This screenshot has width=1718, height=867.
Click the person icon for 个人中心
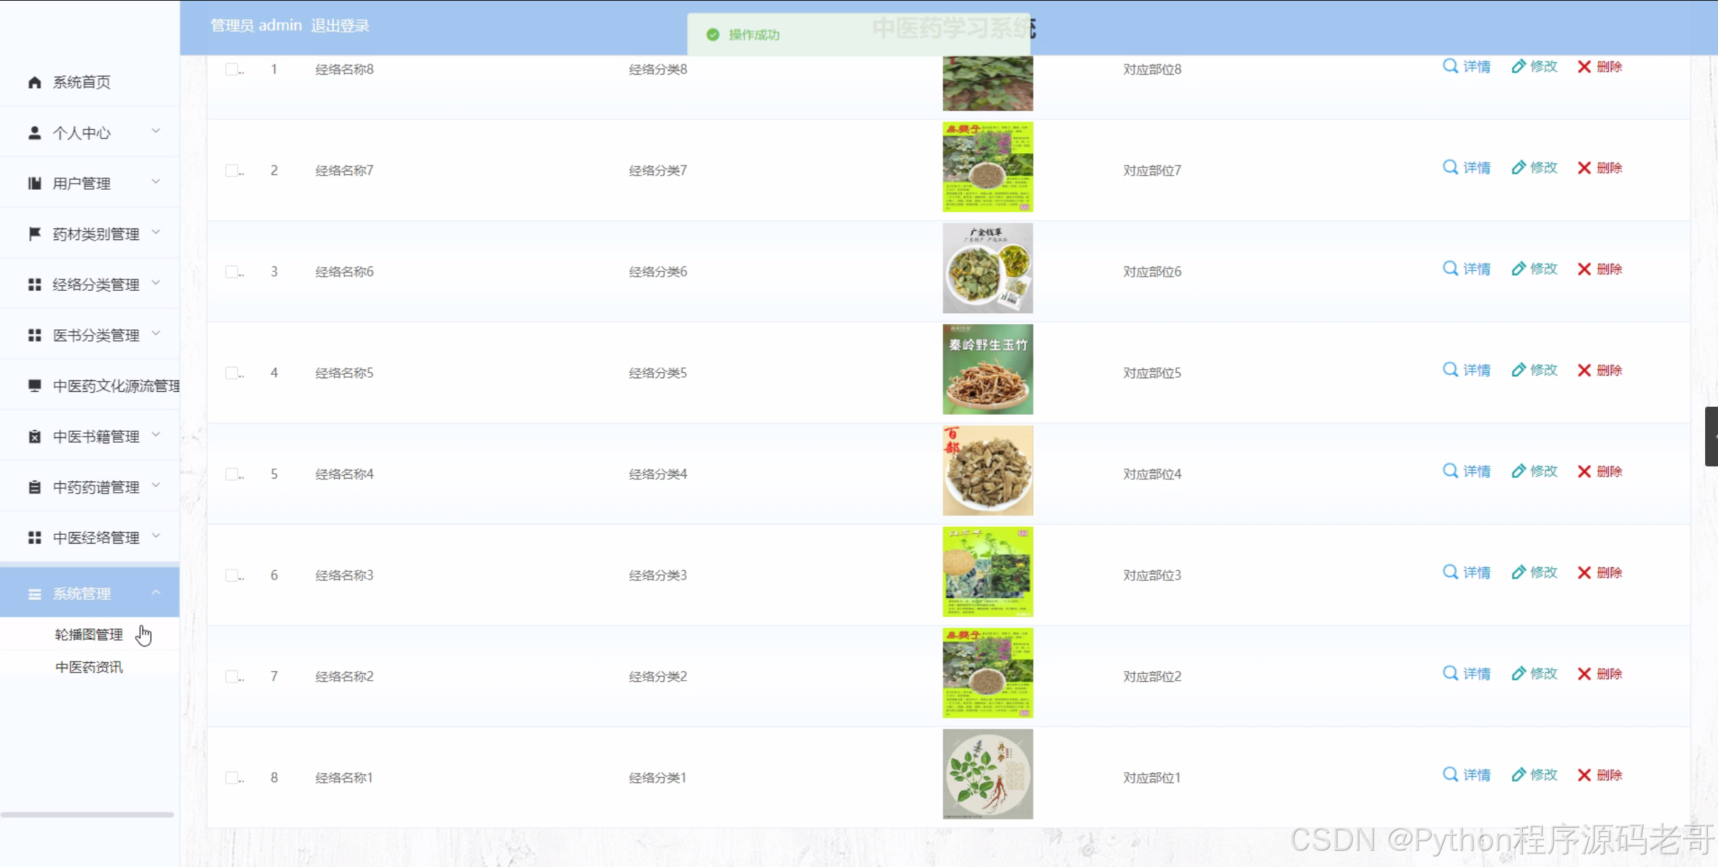[35, 133]
